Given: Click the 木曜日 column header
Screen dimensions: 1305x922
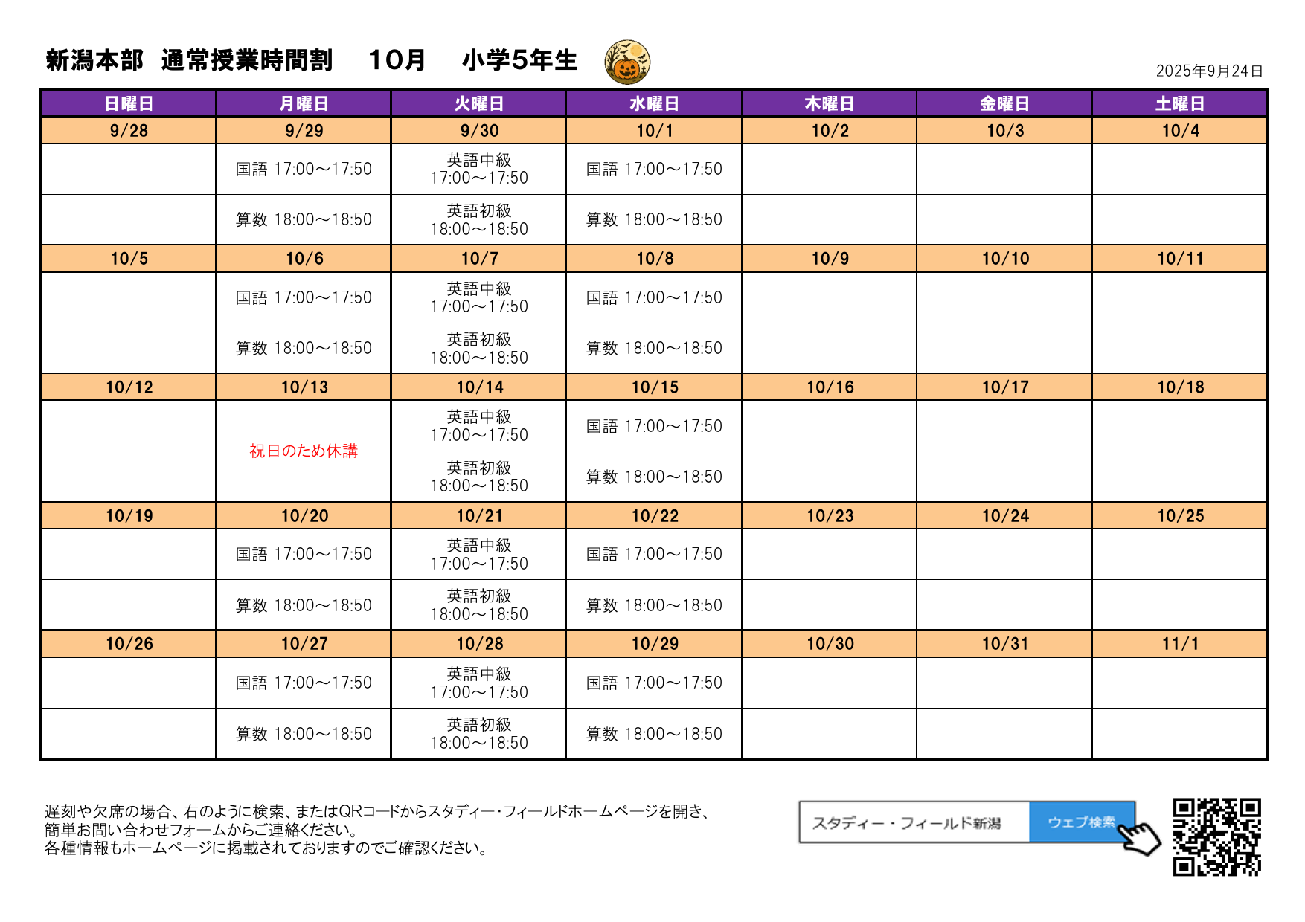Looking at the screenshot, I should coord(829,103).
